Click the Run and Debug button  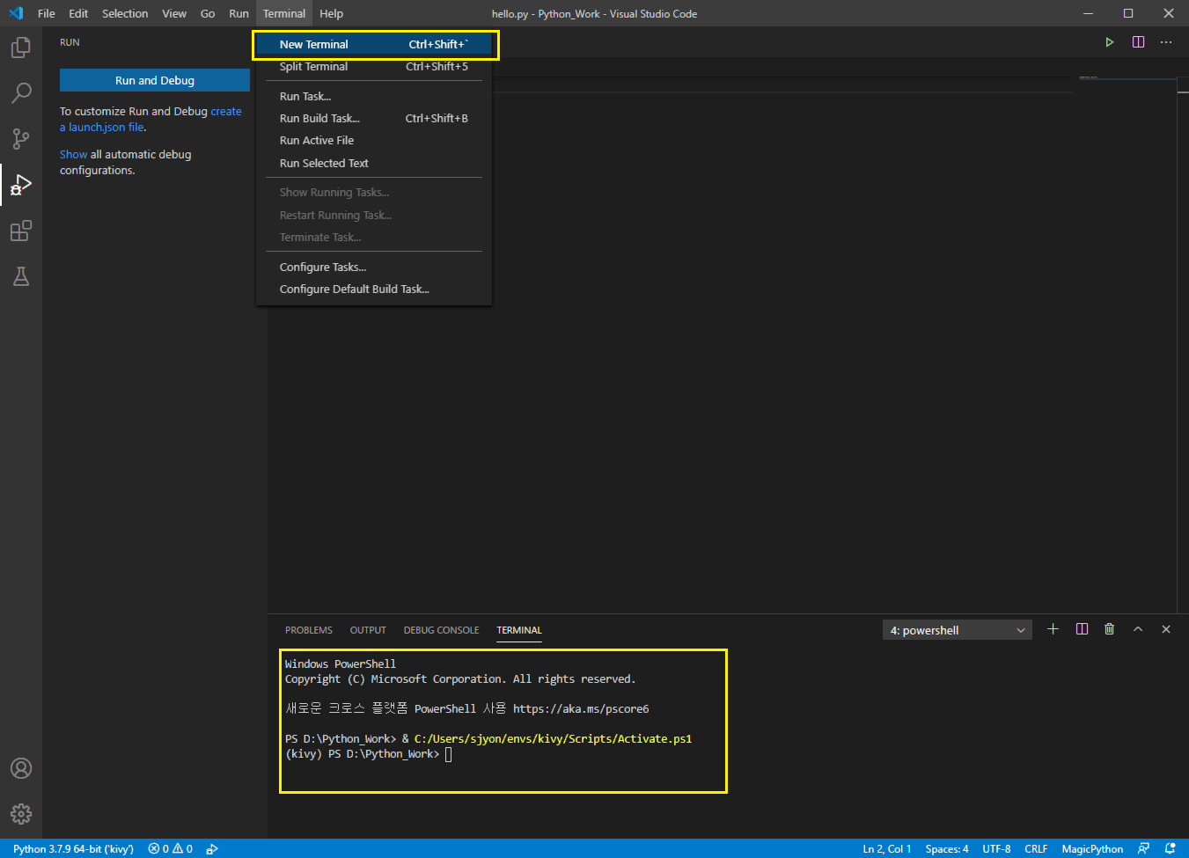155,80
